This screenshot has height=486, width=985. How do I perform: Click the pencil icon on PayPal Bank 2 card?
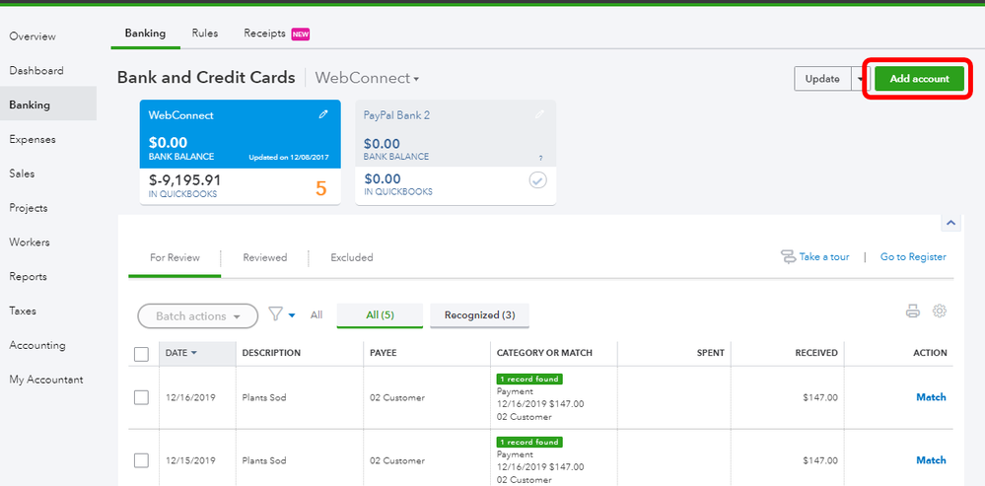[x=539, y=114]
